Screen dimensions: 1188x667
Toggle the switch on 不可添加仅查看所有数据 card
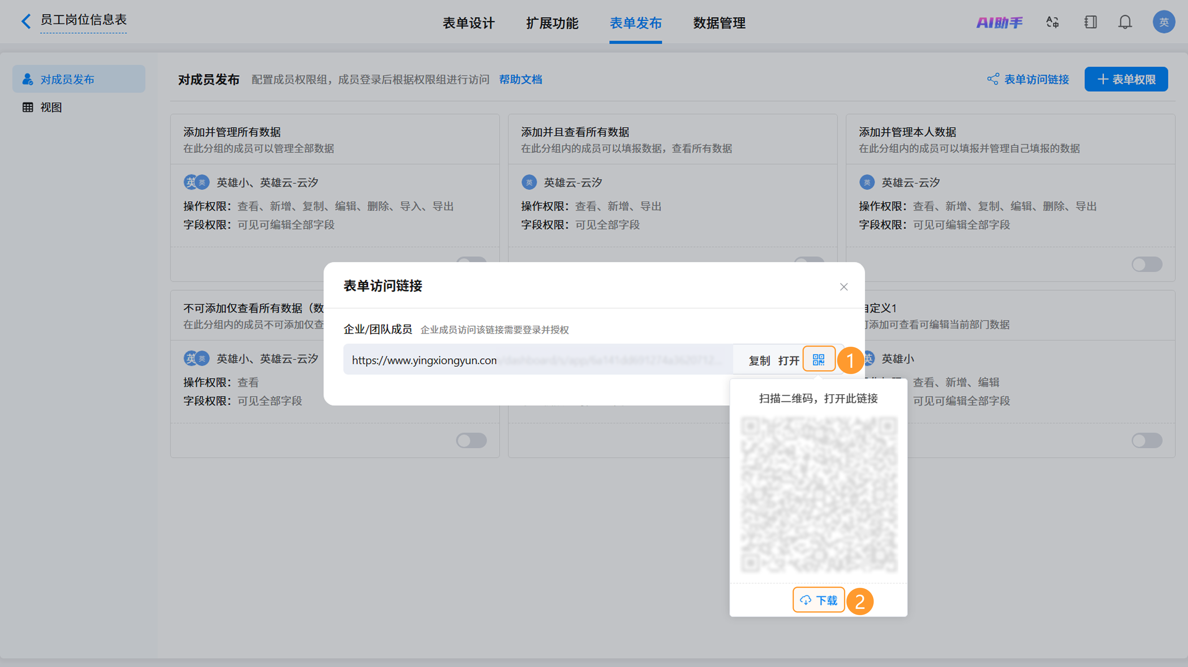[x=471, y=440]
